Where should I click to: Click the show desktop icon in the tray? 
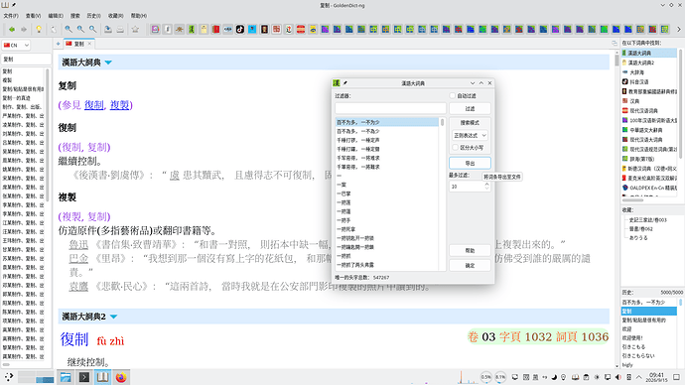click(676, 377)
